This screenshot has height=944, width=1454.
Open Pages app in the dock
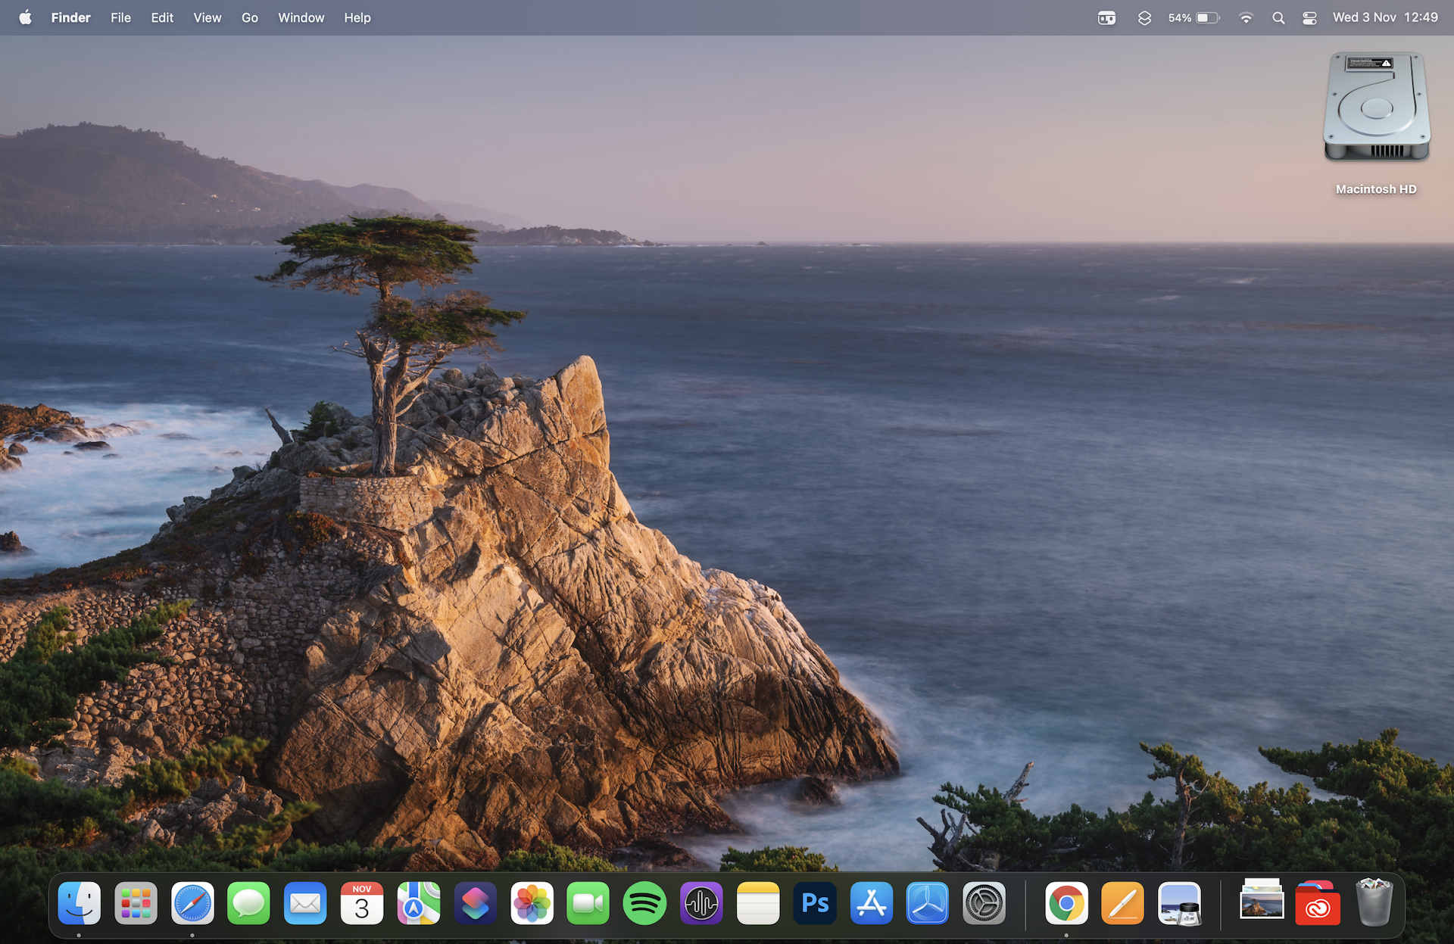[x=1122, y=903]
